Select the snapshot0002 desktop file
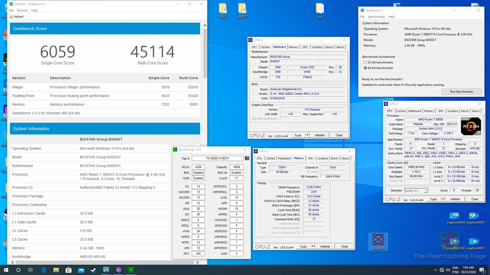 point(456,244)
